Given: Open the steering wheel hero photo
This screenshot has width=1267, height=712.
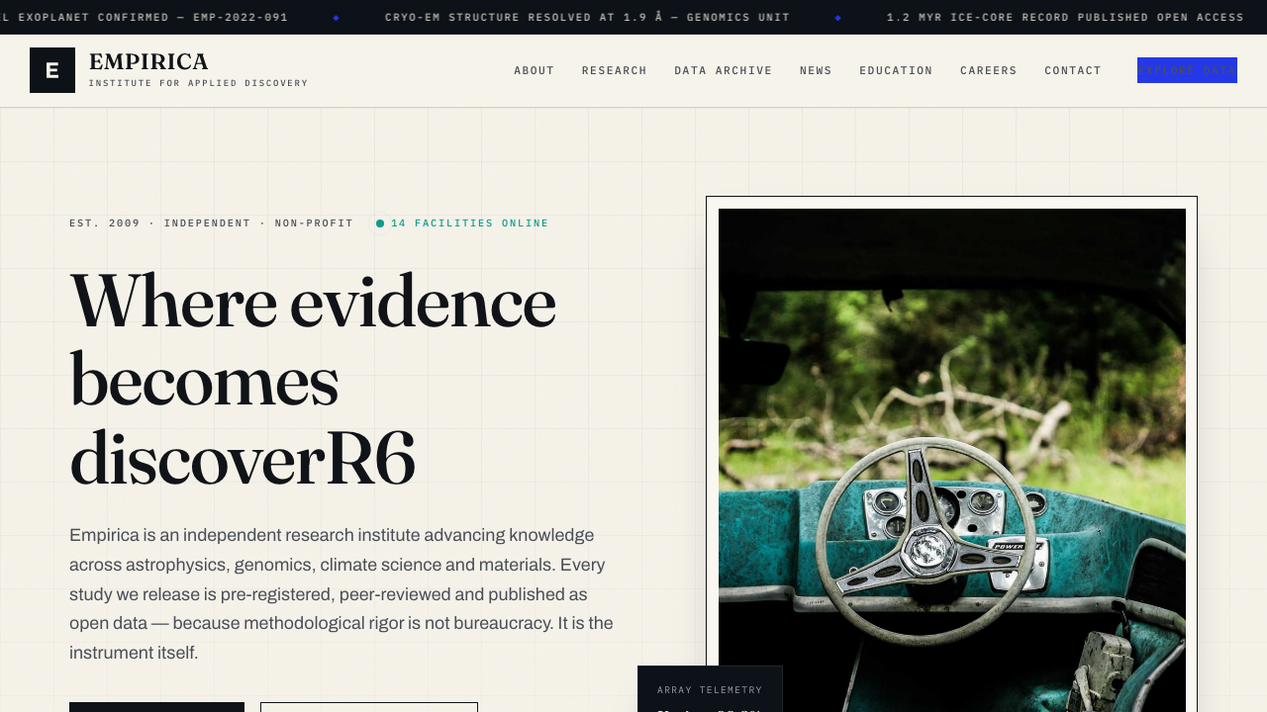Looking at the screenshot, I should coord(952,460).
